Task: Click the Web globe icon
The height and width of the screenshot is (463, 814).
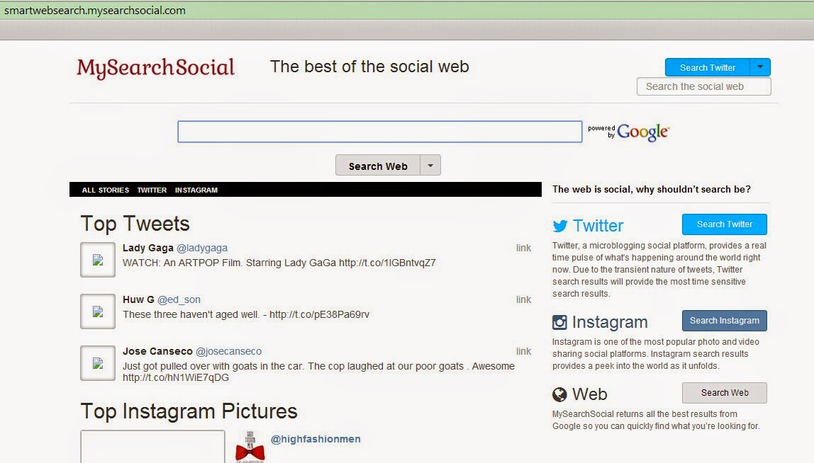Action: point(559,394)
